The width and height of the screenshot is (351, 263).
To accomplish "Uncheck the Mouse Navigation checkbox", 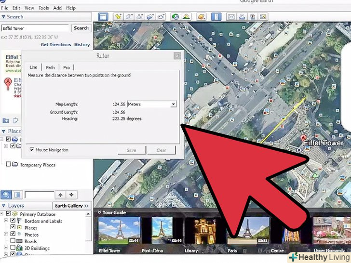I will (32, 150).
